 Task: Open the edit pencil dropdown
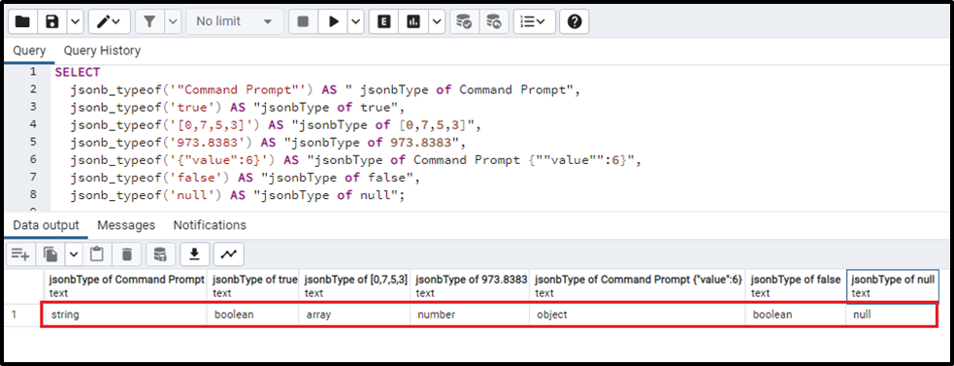click(109, 21)
